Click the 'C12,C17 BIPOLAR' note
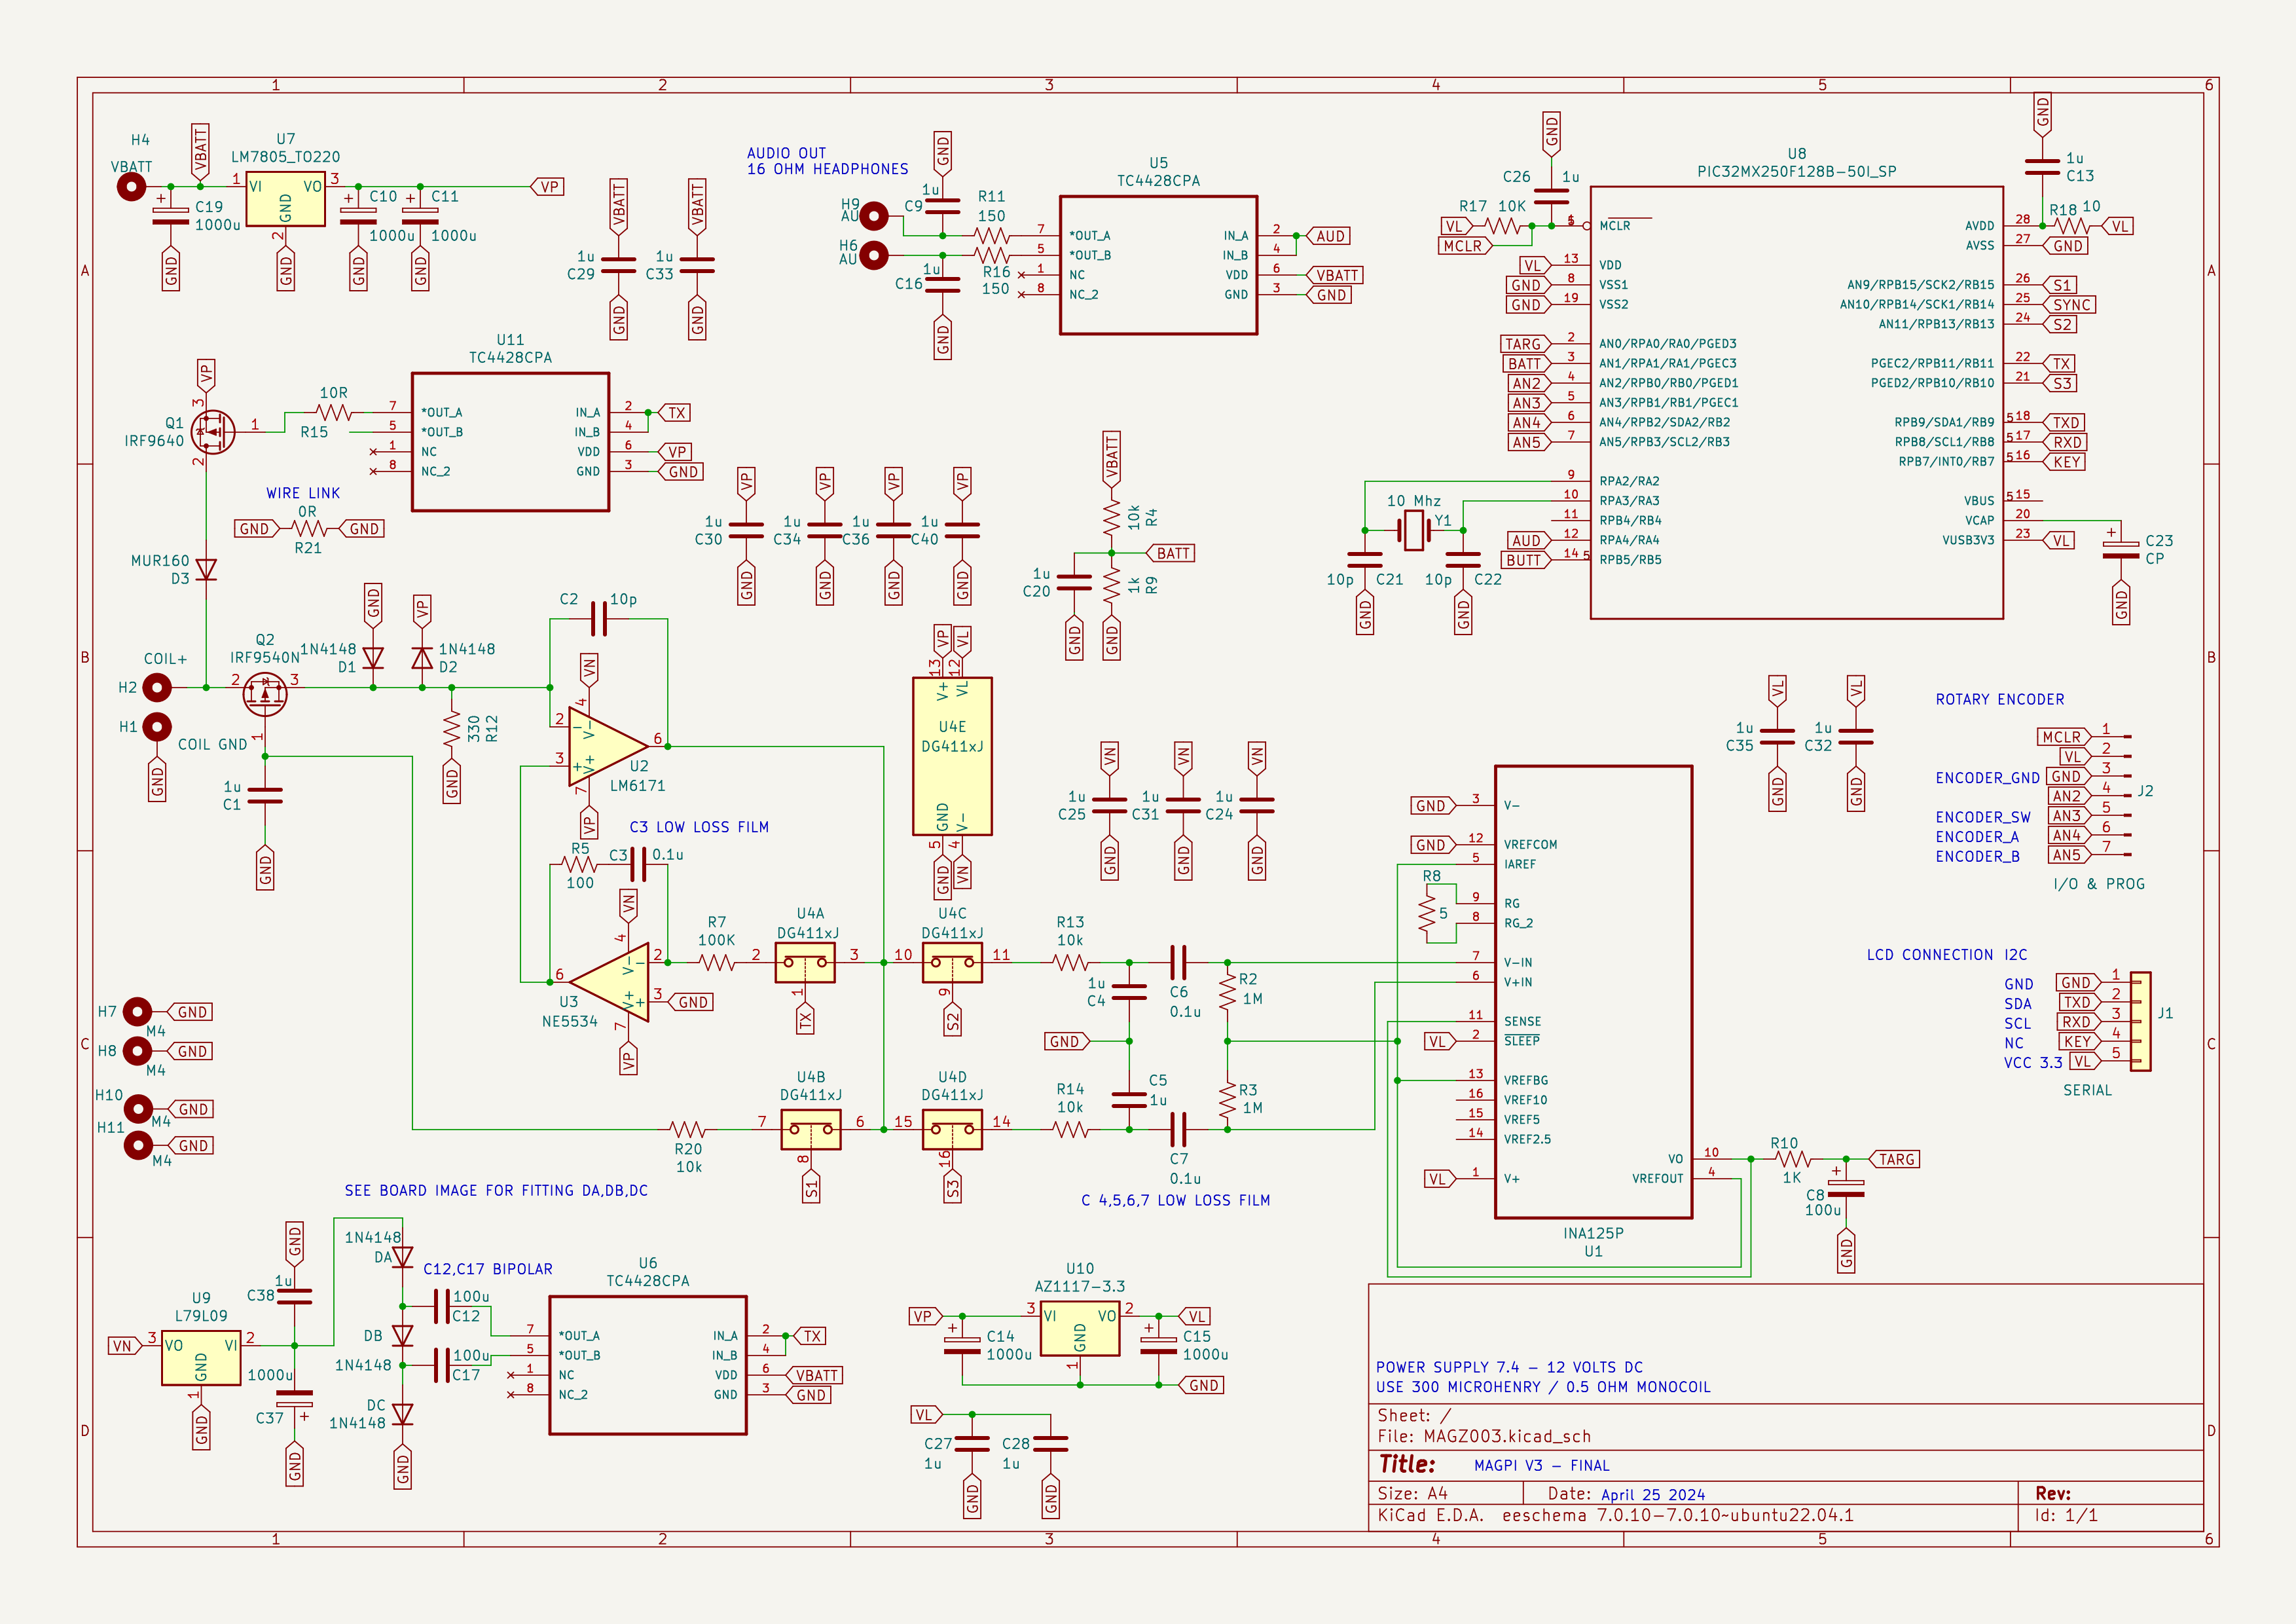The height and width of the screenshot is (1624, 2296). 488,1269
